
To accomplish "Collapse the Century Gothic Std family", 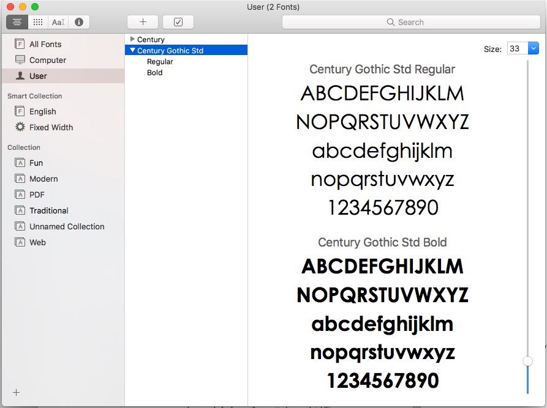I will click(x=132, y=50).
